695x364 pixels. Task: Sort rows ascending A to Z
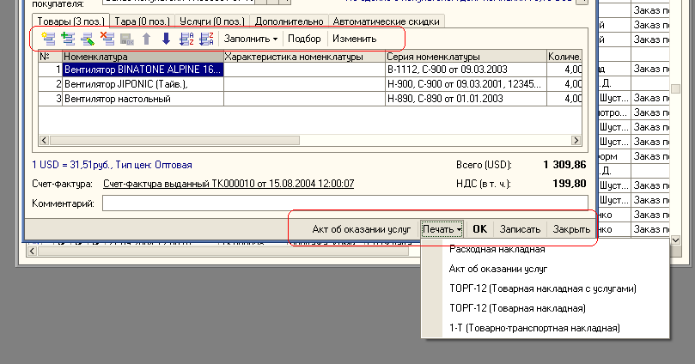(186, 39)
